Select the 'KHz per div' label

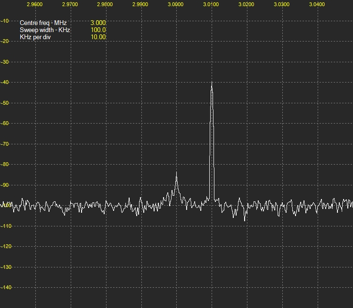coord(35,37)
